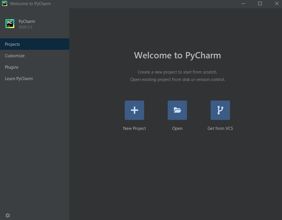Click the PyCharm logo in the sidebar

point(10,23)
